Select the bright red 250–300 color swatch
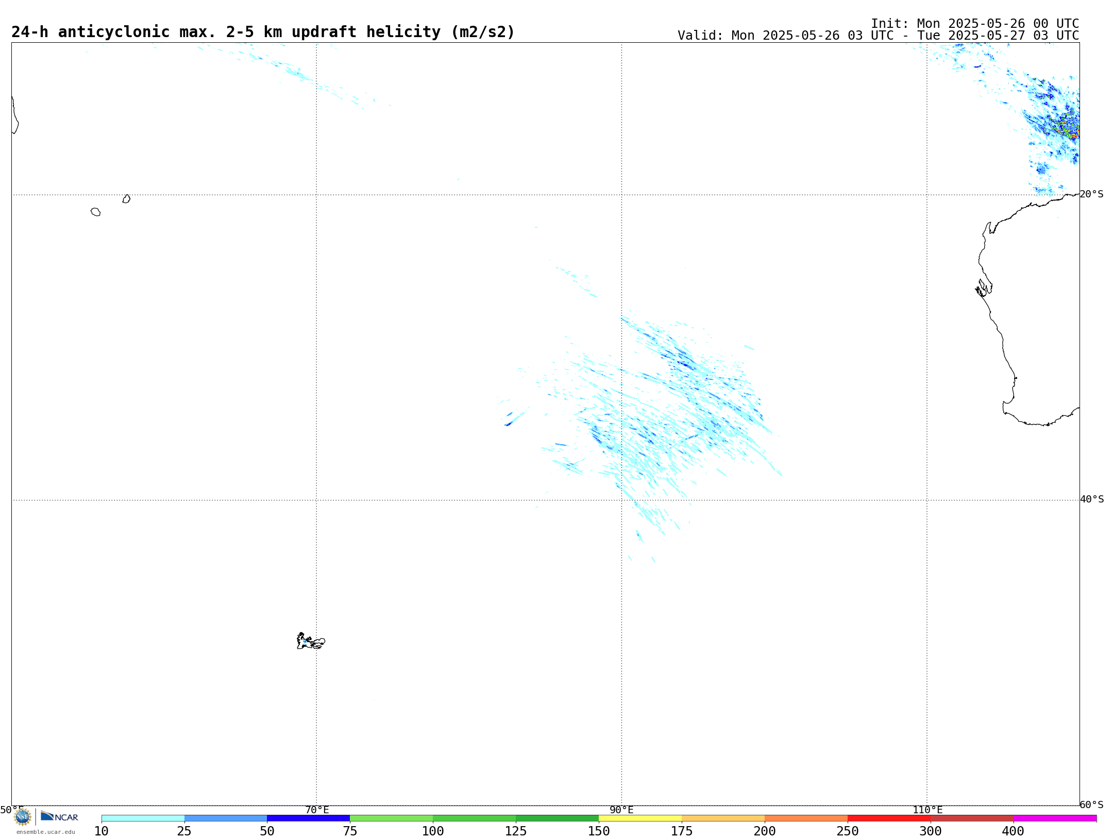This screenshot has height=838, width=1113. click(889, 818)
